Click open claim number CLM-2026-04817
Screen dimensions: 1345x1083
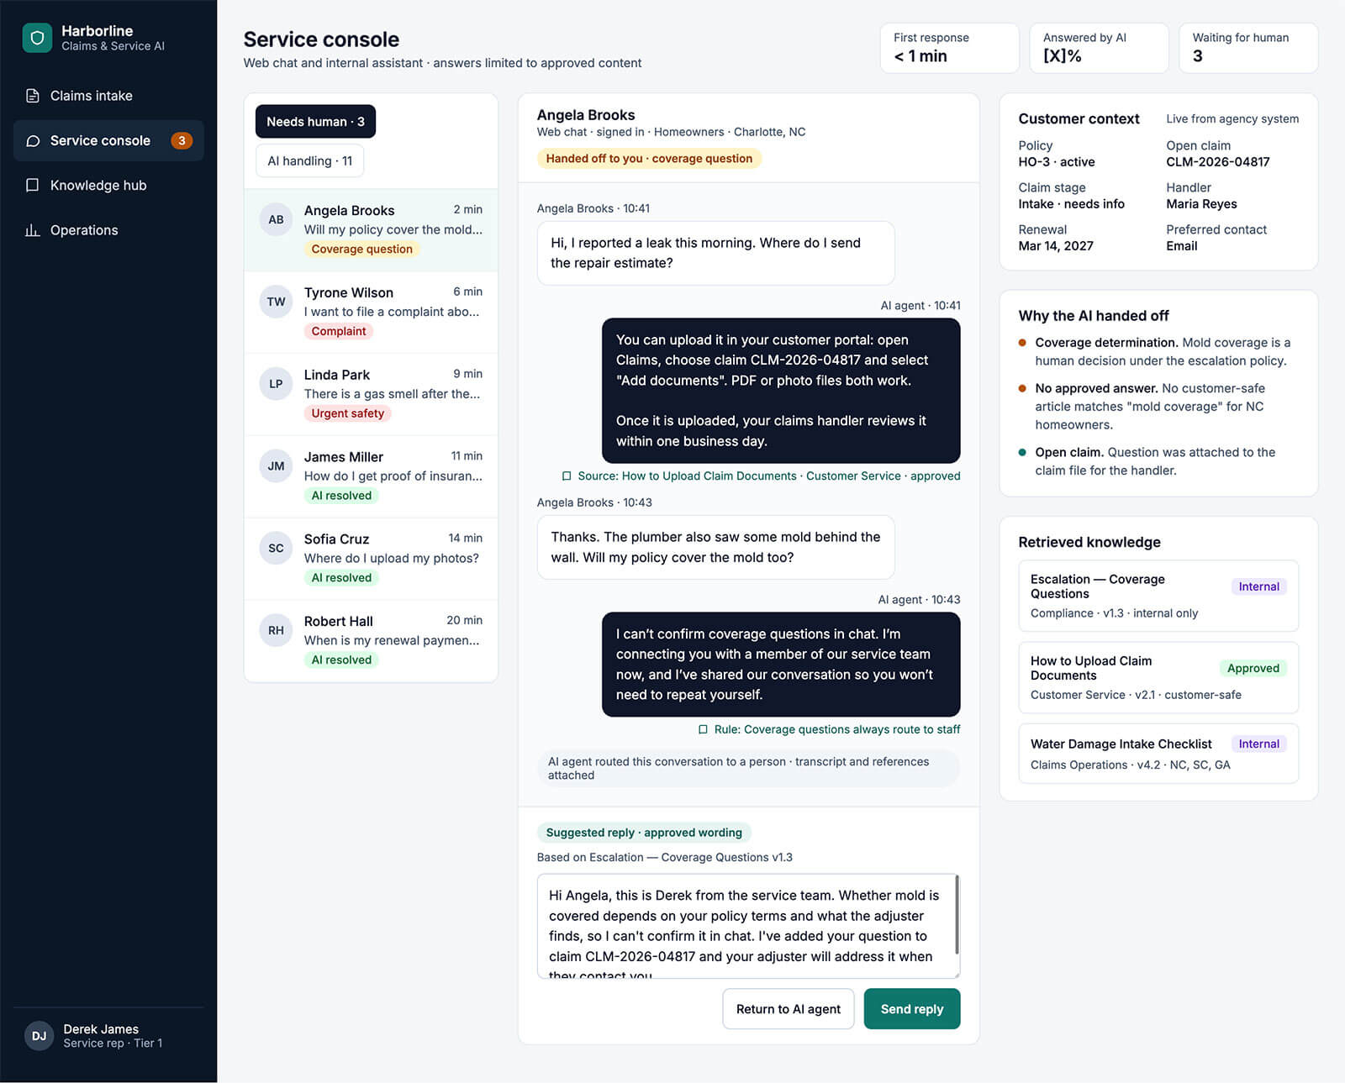tap(1217, 162)
